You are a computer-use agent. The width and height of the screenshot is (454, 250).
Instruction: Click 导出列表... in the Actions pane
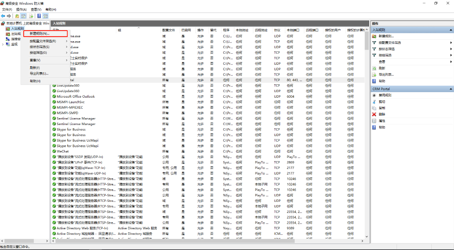[386, 75]
